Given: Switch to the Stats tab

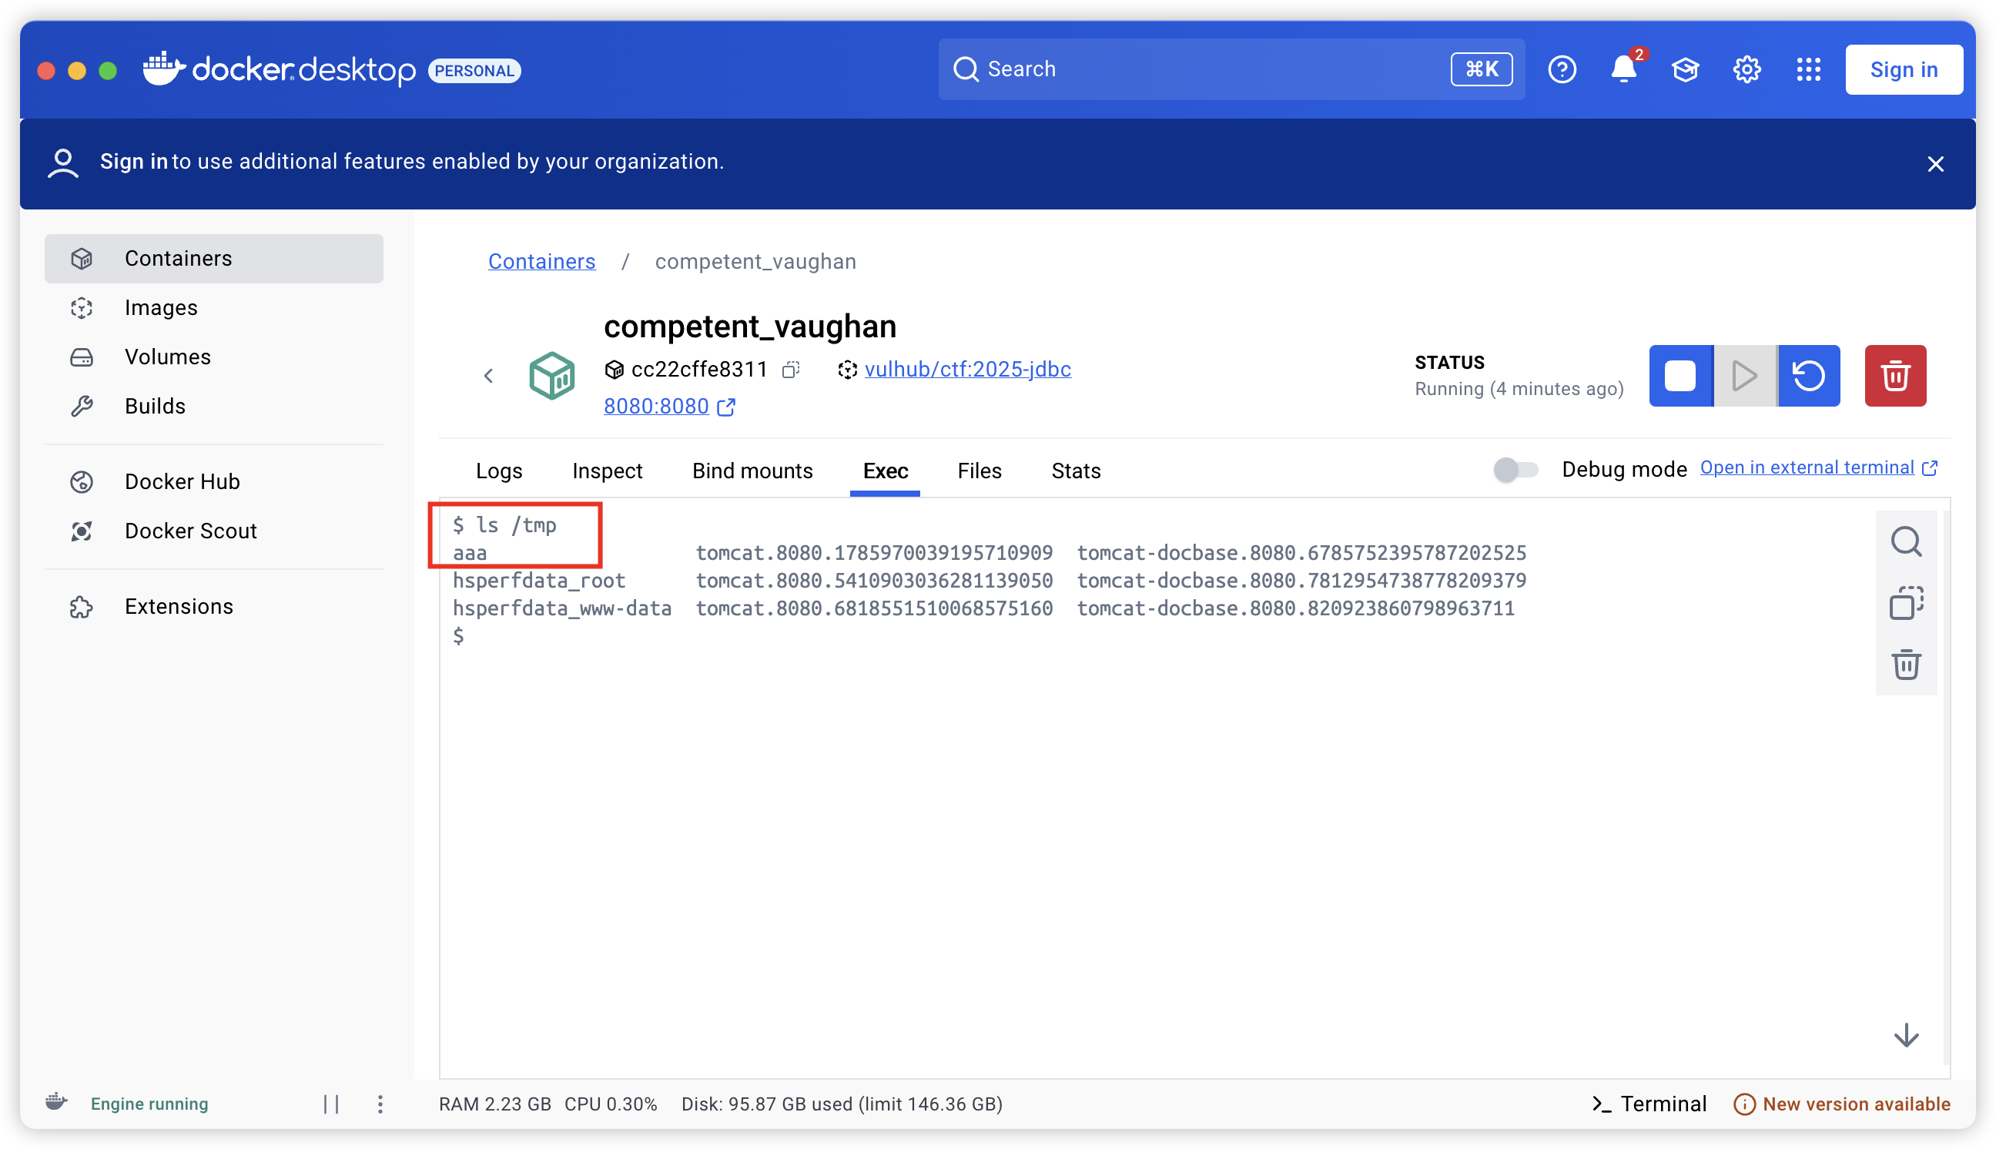Looking at the screenshot, I should (x=1075, y=471).
